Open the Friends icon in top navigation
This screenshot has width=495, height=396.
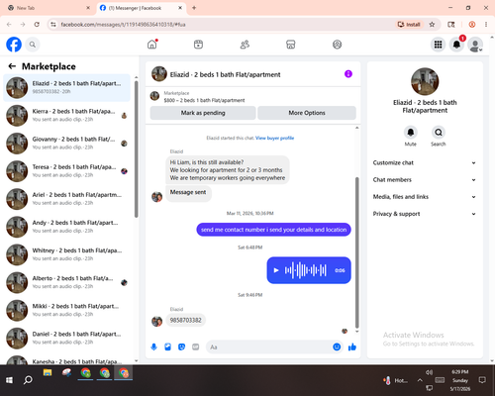point(245,45)
